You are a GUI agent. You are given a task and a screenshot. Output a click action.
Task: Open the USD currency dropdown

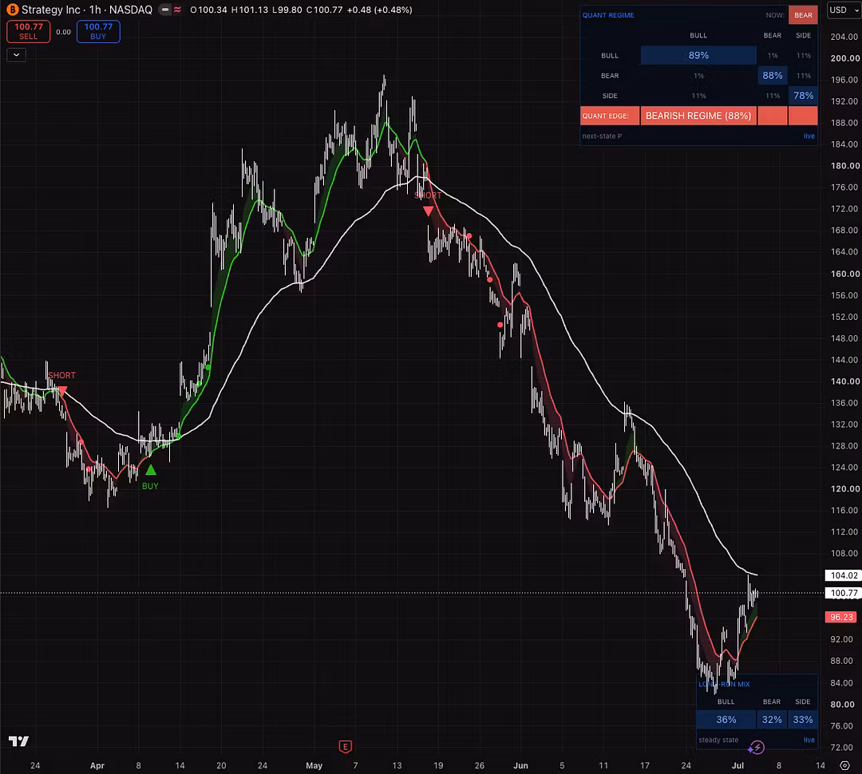tap(844, 10)
